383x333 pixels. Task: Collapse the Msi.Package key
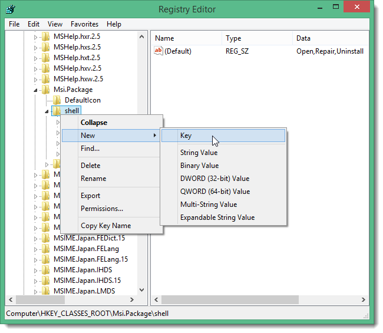[x=35, y=90]
